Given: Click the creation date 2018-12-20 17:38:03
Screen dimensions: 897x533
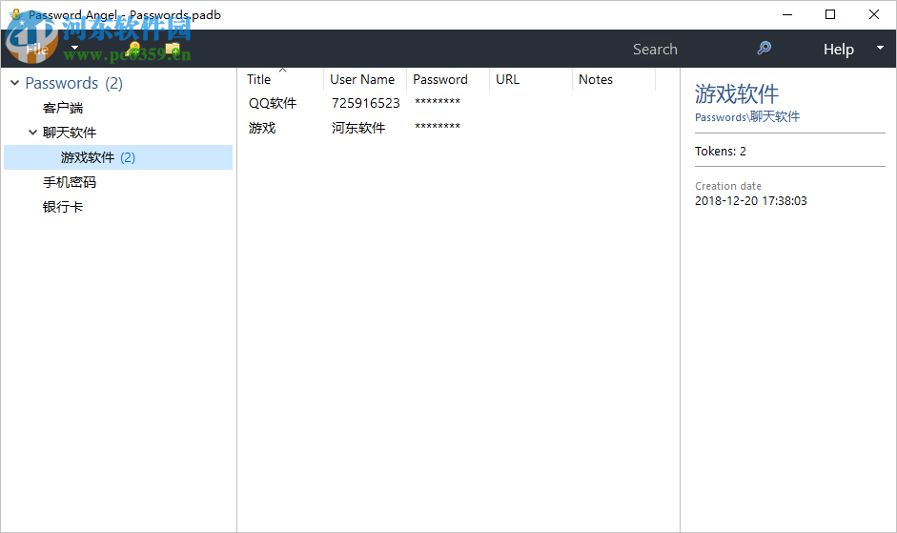Looking at the screenshot, I should [750, 201].
